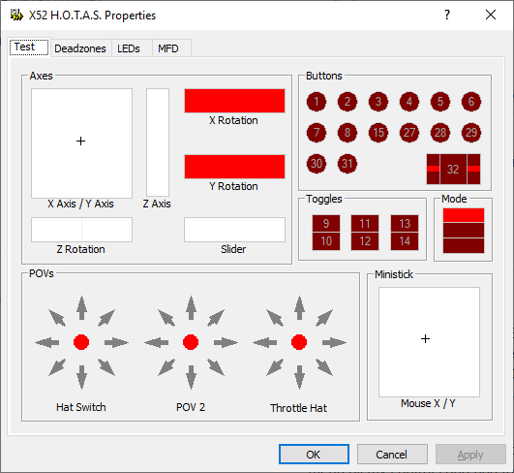The height and width of the screenshot is (473, 514).
Task: Click button 1 indicator
Action: pos(317,102)
